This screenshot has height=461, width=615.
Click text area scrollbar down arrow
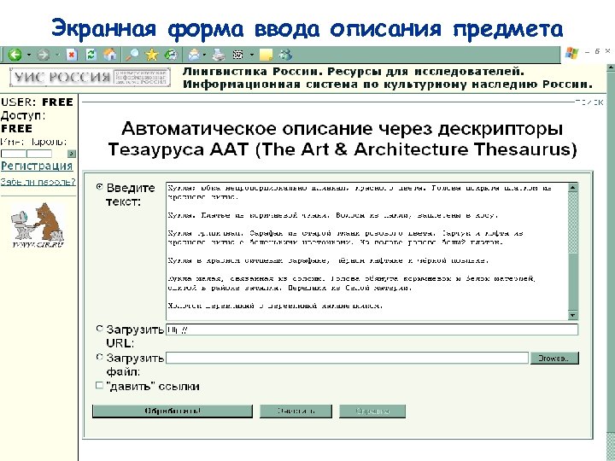(x=573, y=315)
